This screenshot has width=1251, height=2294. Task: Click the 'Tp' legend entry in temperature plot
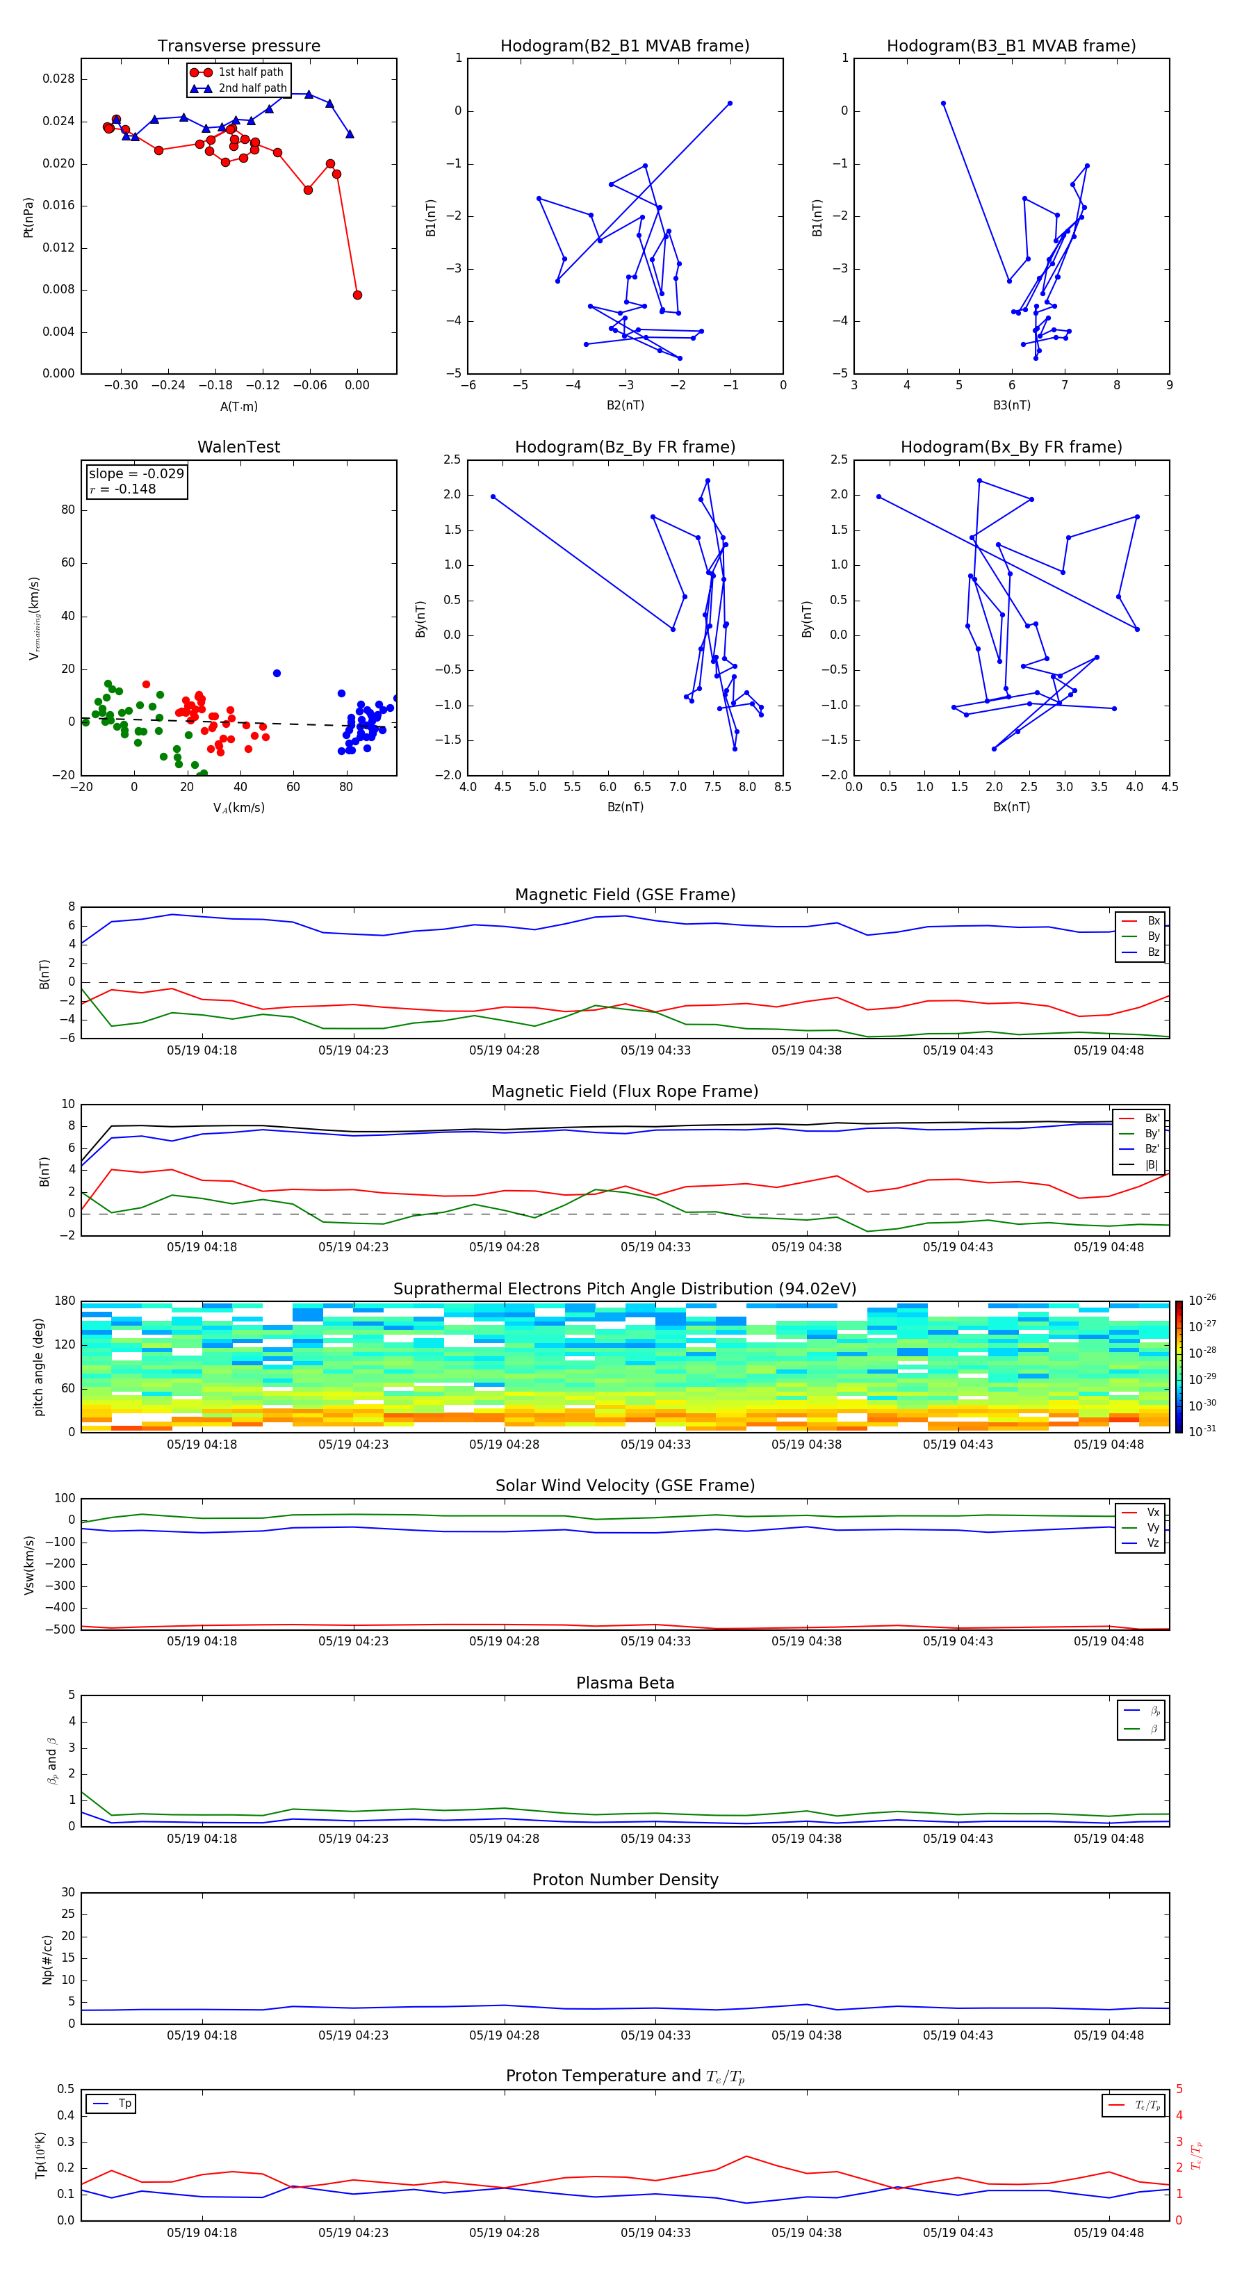click(x=111, y=2104)
